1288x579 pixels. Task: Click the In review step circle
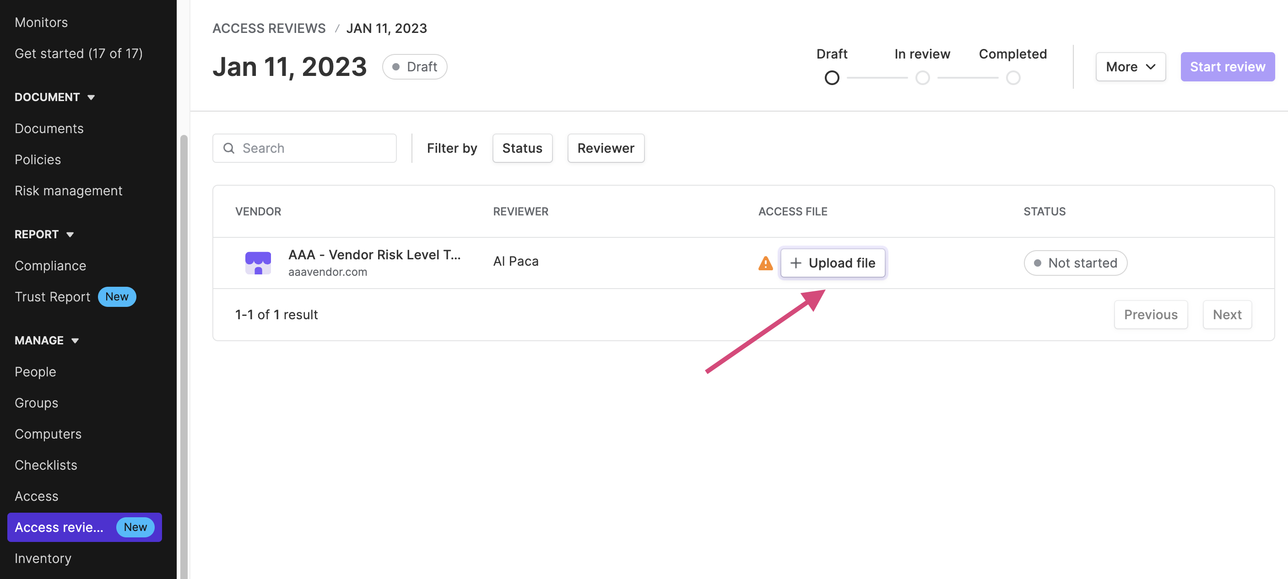[x=922, y=78]
